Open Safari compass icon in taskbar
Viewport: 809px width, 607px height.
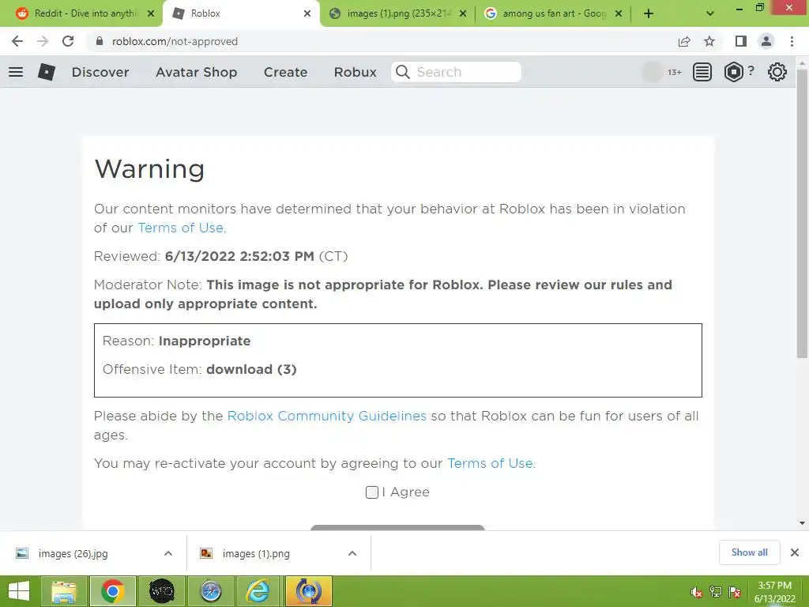tap(210, 591)
